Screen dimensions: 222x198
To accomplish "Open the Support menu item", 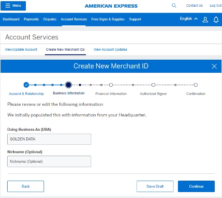I will [135, 19].
